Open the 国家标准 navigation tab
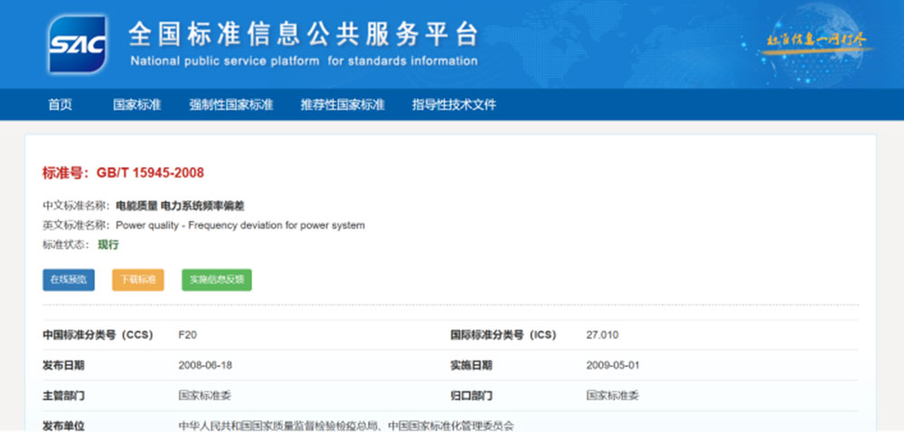 (137, 105)
